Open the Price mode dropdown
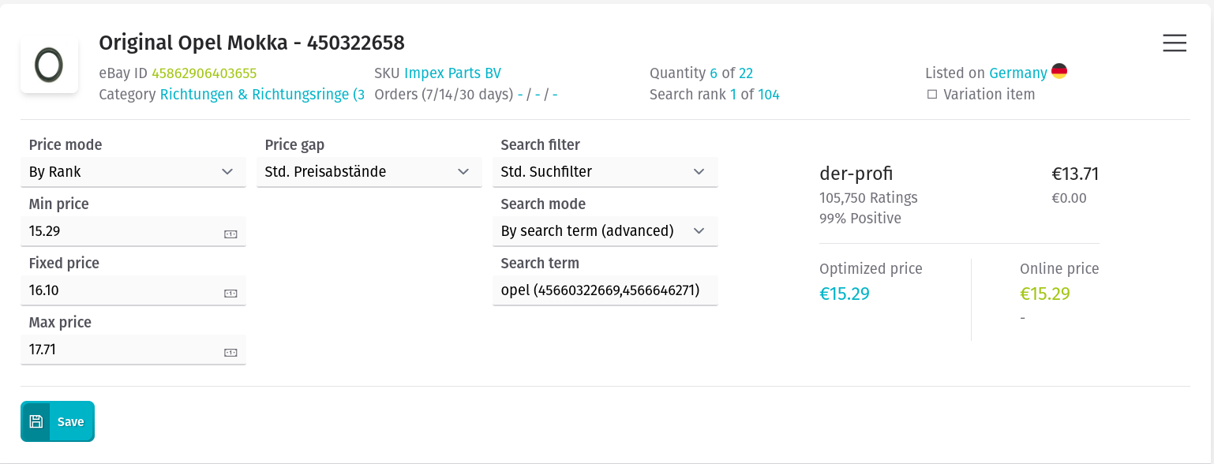This screenshot has width=1214, height=464. [133, 172]
